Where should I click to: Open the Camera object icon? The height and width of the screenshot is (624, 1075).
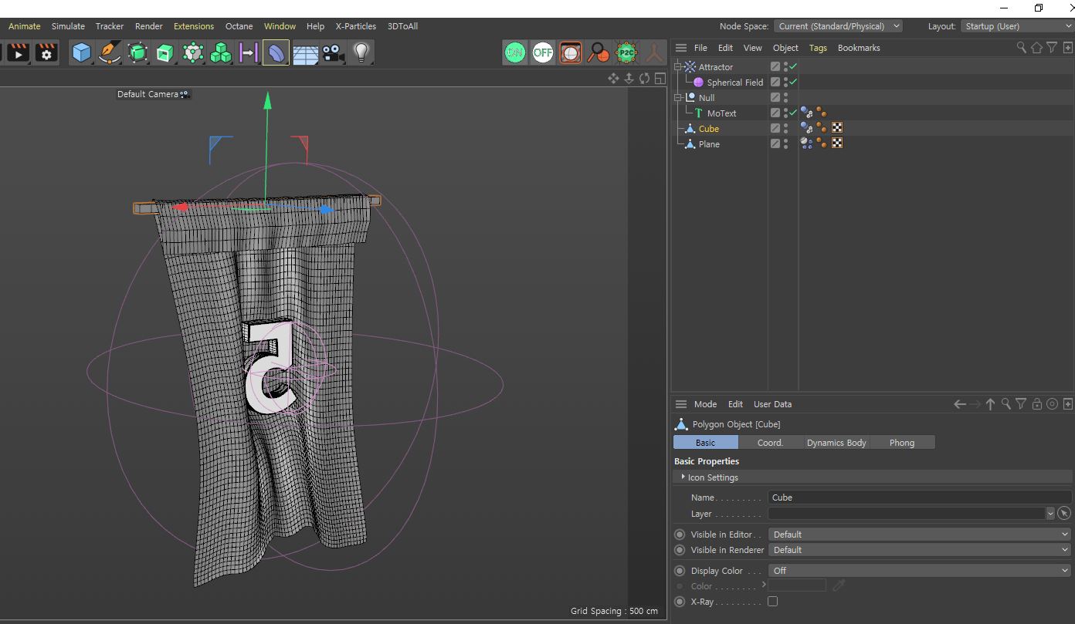(334, 52)
